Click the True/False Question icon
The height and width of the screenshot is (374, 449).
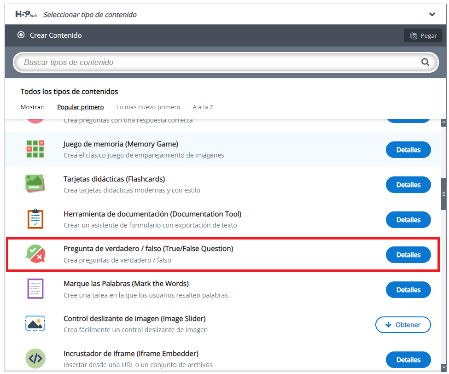pyautogui.click(x=35, y=254)
